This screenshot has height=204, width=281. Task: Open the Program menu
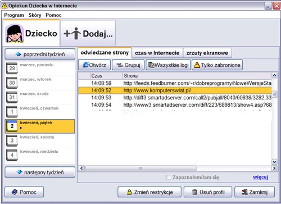click(14, 15)
